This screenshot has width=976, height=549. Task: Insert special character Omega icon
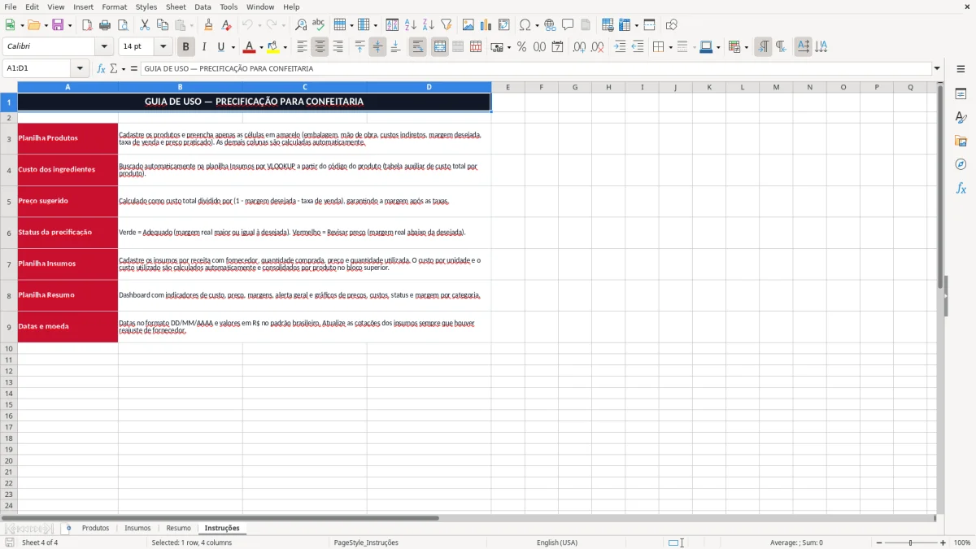(525, 25)
